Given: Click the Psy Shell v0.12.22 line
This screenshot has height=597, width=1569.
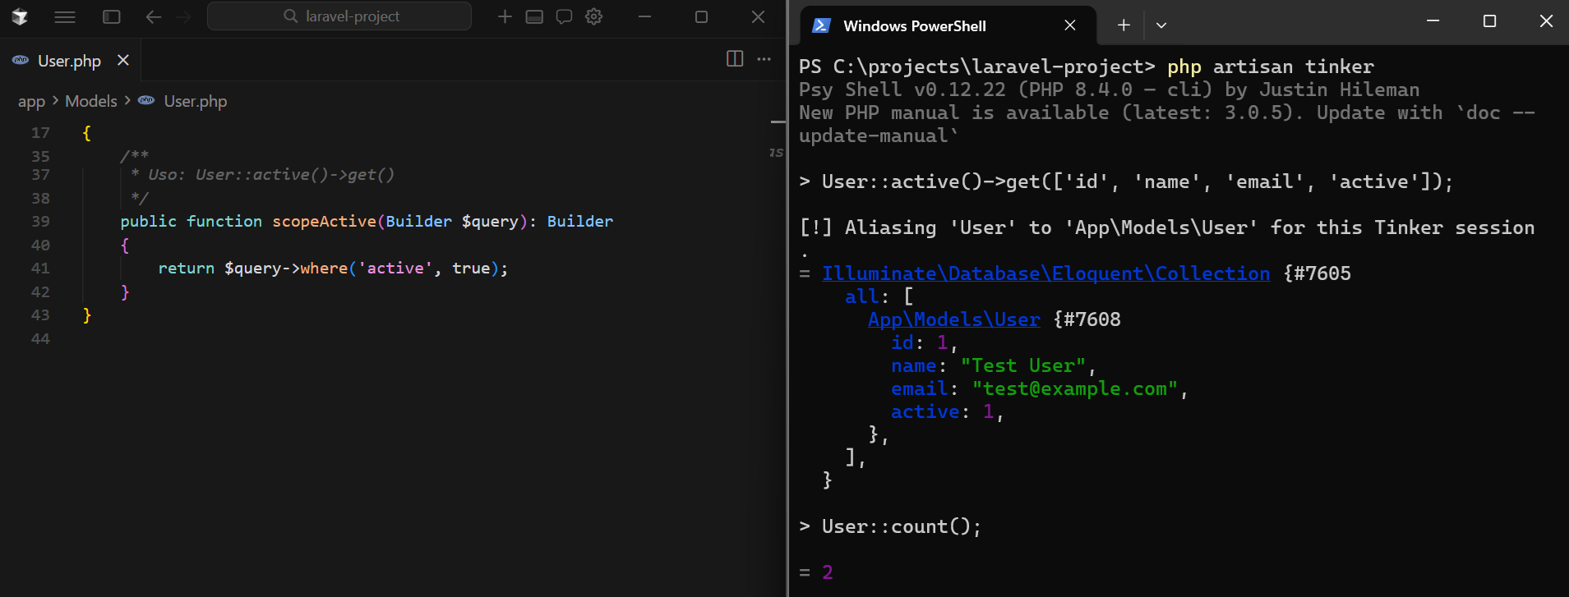Looking at the screenshot, I should pyautogui.click(x=1110, y=90).
